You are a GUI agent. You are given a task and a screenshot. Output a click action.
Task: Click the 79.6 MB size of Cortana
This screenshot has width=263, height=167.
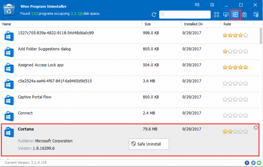pos(150,129)
